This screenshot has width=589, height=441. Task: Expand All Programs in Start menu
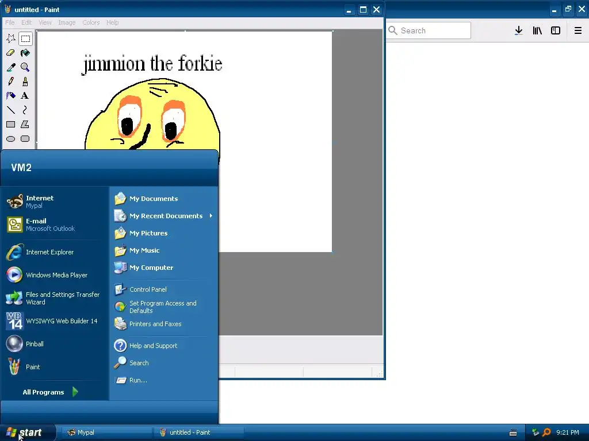pos(51,392)
